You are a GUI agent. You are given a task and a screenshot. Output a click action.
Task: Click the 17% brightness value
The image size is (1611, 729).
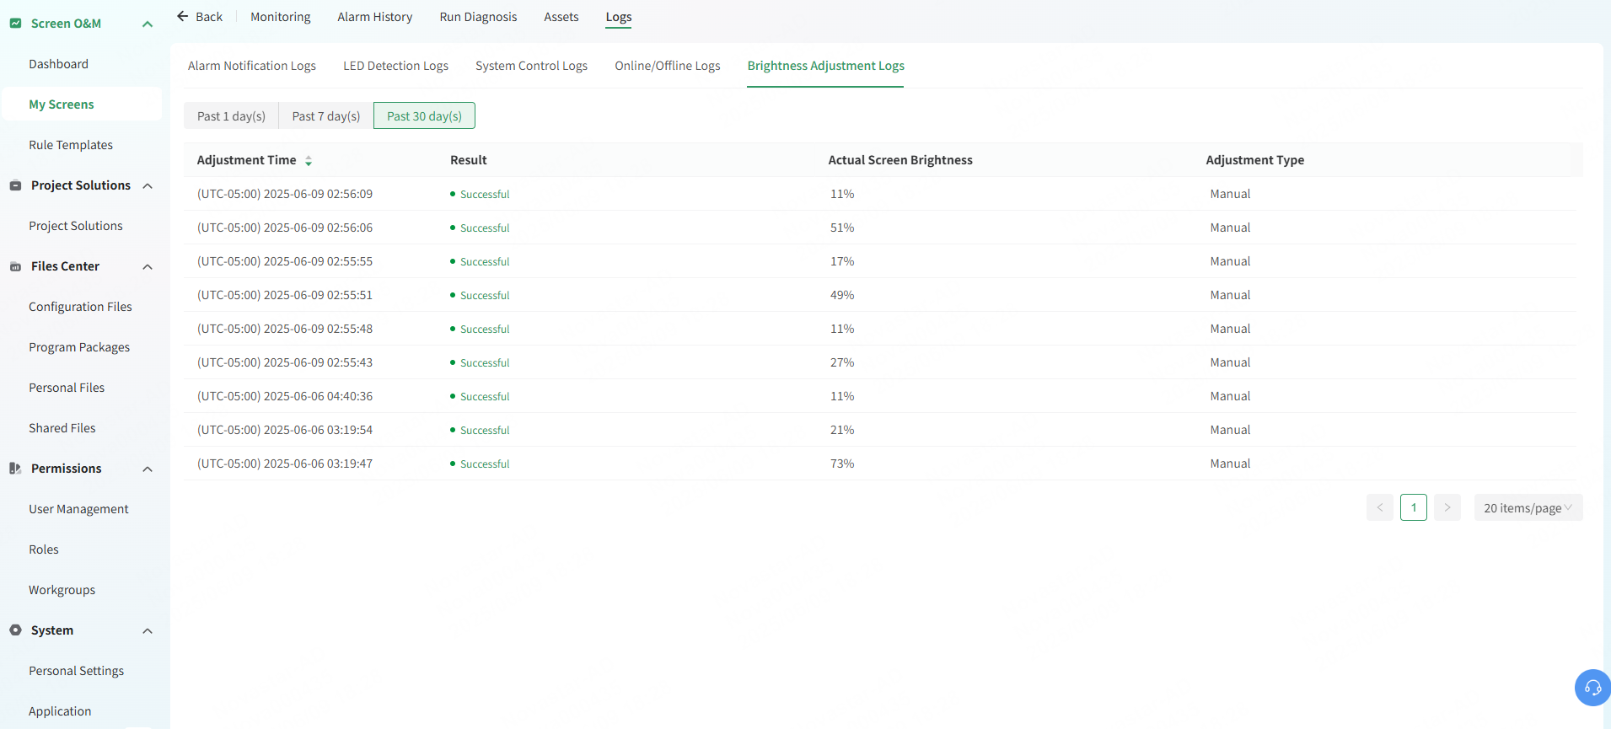coord(842,261)
